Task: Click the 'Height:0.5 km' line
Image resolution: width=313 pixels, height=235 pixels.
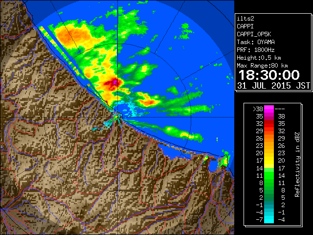Action: click(x=259, y=58)
